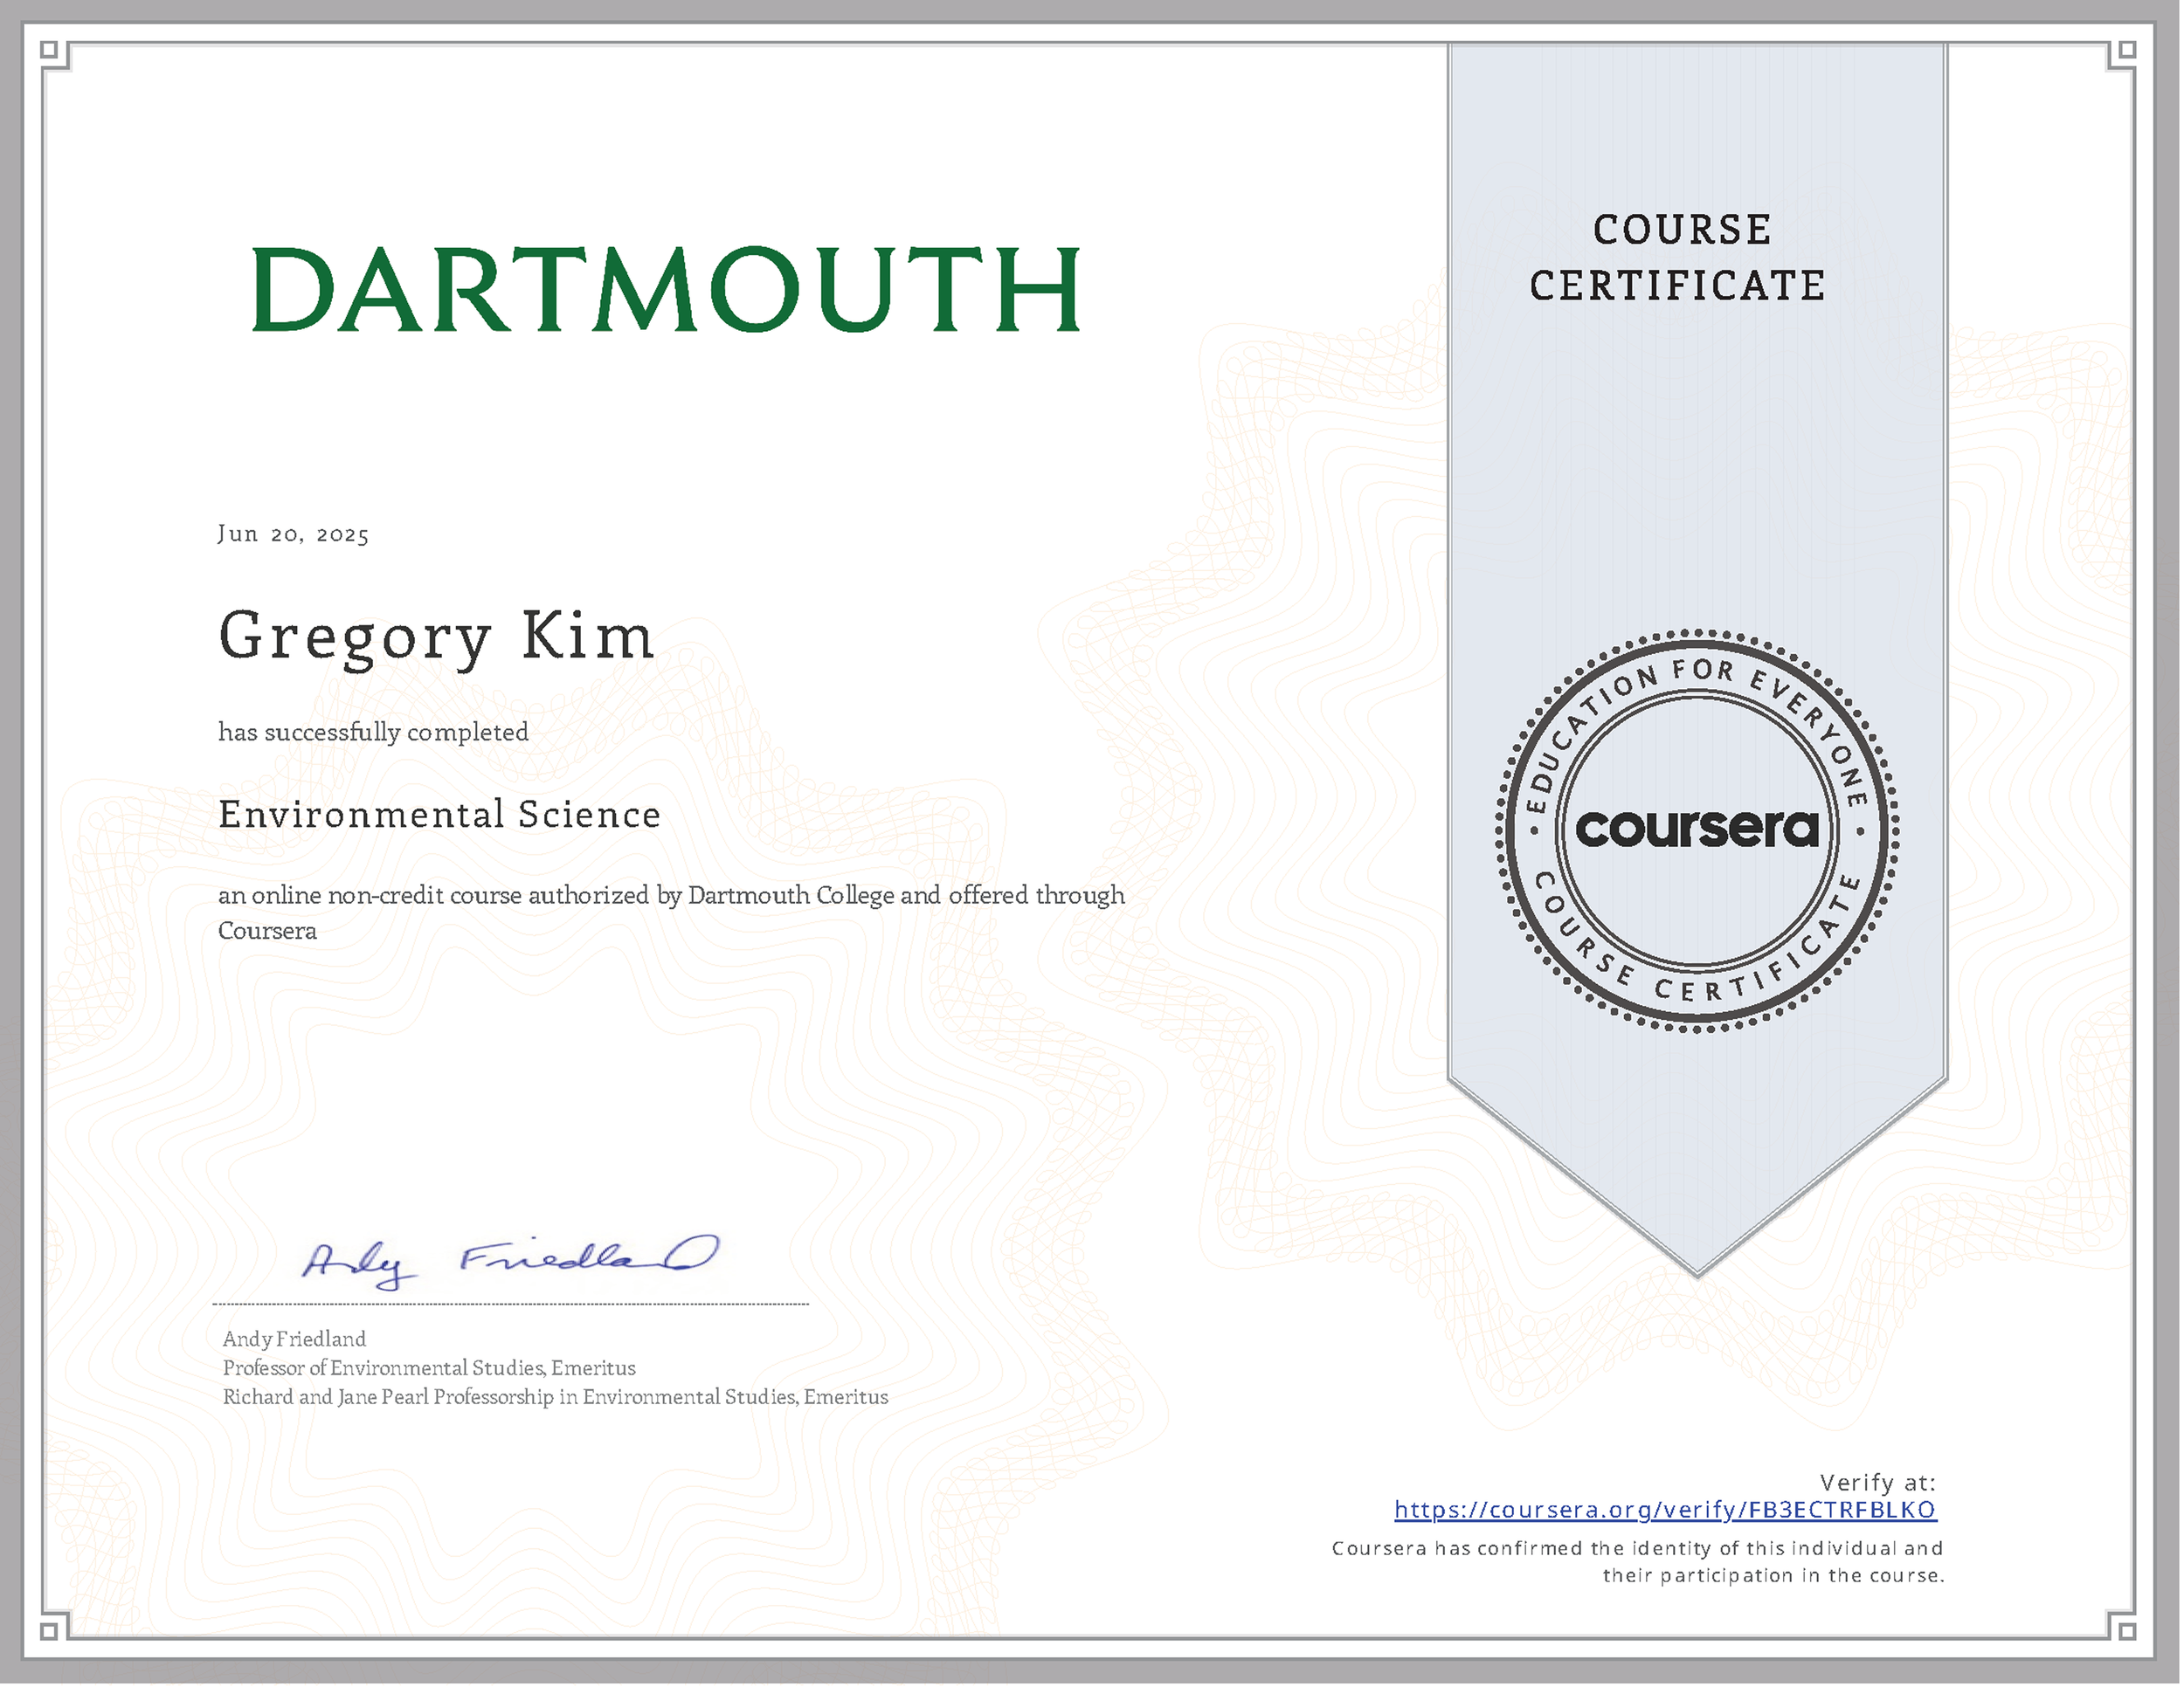2184x1687 pixels.
Task: Select the course title Environmental Science
Action: (440, 815)
